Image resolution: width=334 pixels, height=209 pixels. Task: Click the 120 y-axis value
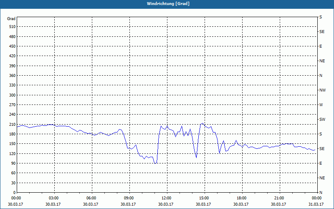[12, 153]
